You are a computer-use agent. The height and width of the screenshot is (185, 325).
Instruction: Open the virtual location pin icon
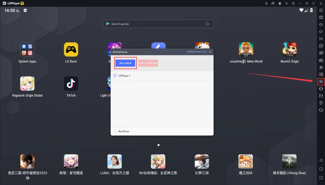[x=321, y=103]
